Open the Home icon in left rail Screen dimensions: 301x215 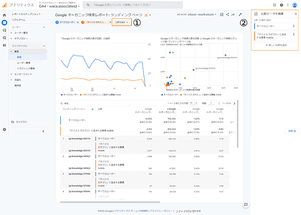[4, 15]
